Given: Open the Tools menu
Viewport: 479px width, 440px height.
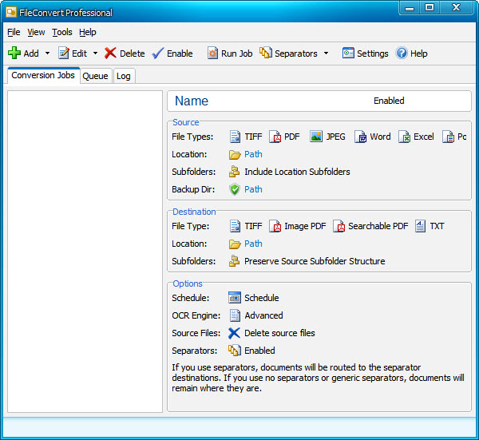Looking at the screenshot, I should tap(62, 32).
